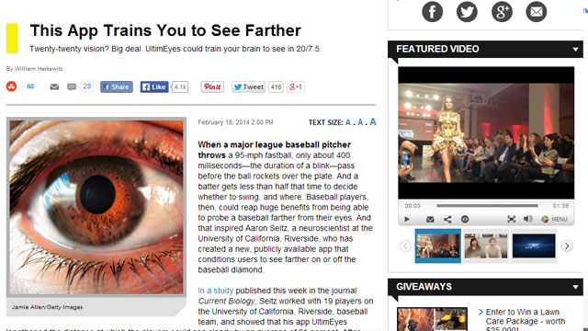Open the article comments bubble icon
588x331 pixels.
[x=72, y=86]
